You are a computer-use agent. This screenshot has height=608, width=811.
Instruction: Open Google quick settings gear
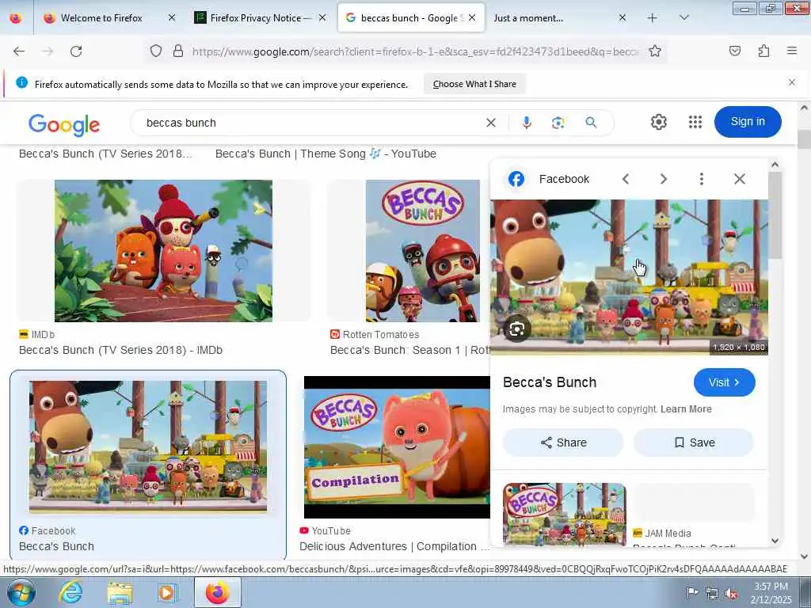coord(658,122)
